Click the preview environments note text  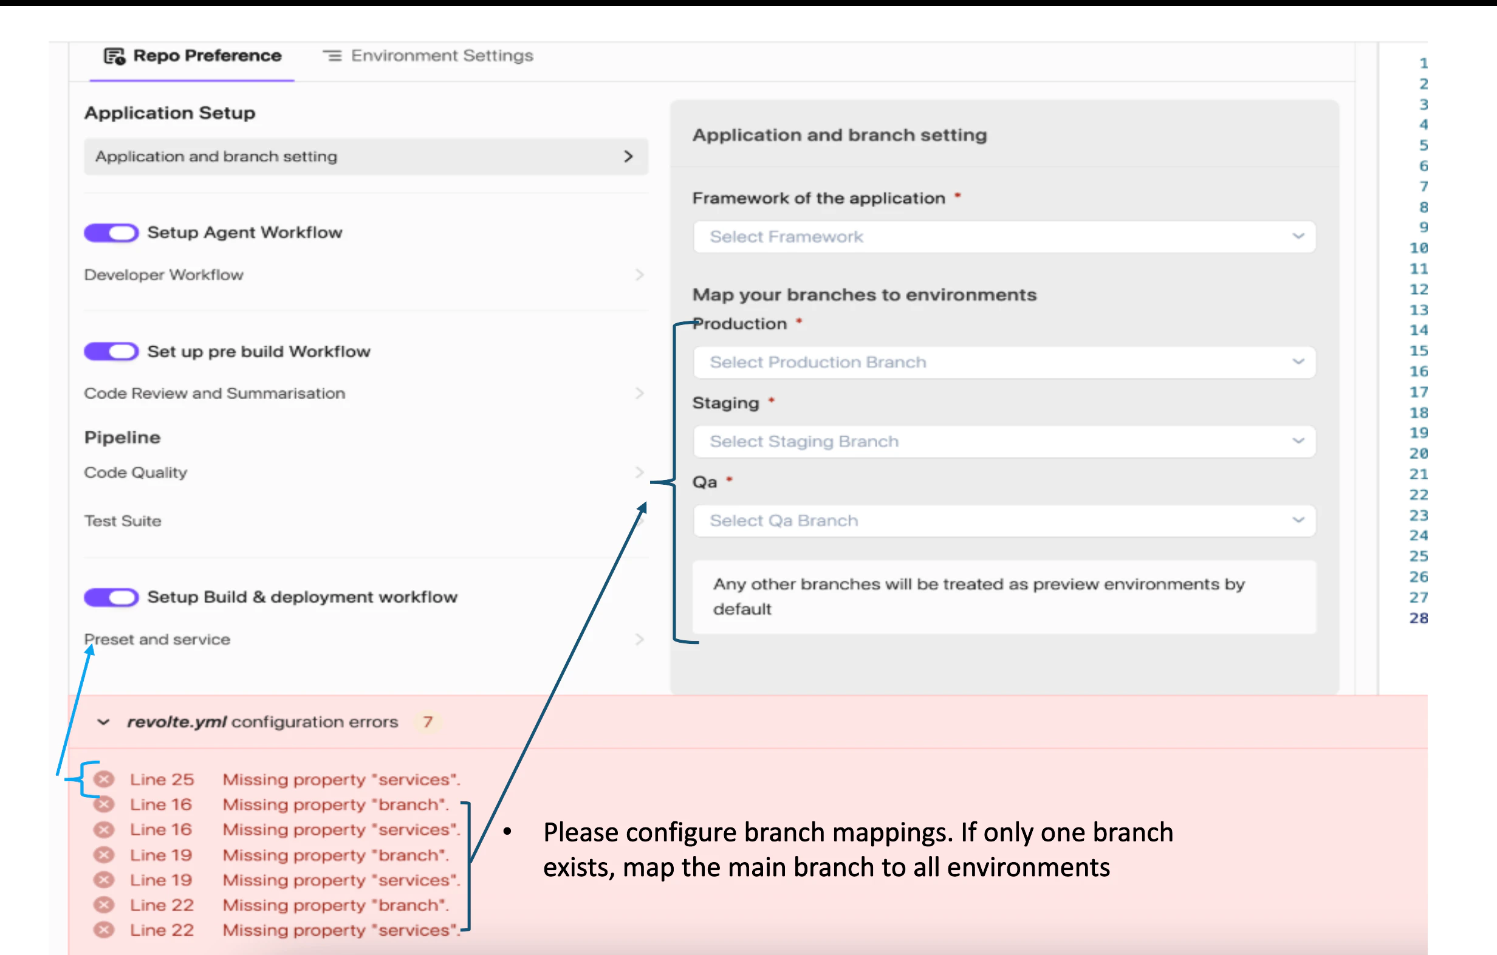click(x=979, y=596)
